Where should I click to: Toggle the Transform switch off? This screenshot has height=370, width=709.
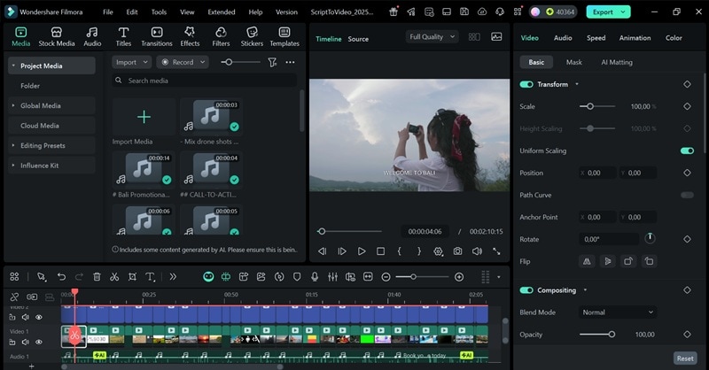(526, 84)
